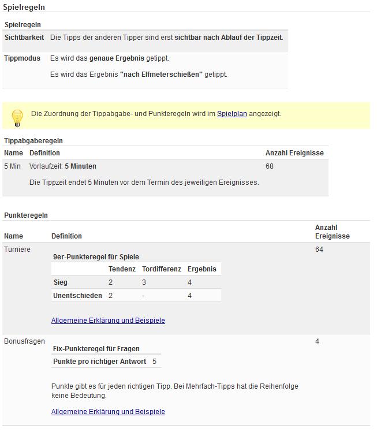Click the Tippmodus row label
Screen dimensions: 377x432
tap(22, 58)
